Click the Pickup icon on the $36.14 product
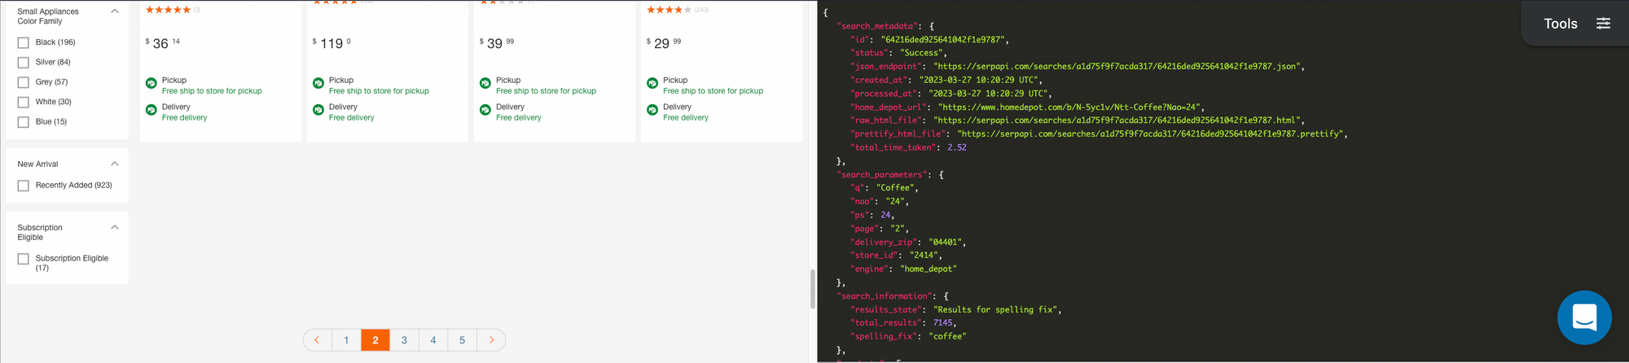This screenshot has height=363, width=1629. click(x=151, y=83)
